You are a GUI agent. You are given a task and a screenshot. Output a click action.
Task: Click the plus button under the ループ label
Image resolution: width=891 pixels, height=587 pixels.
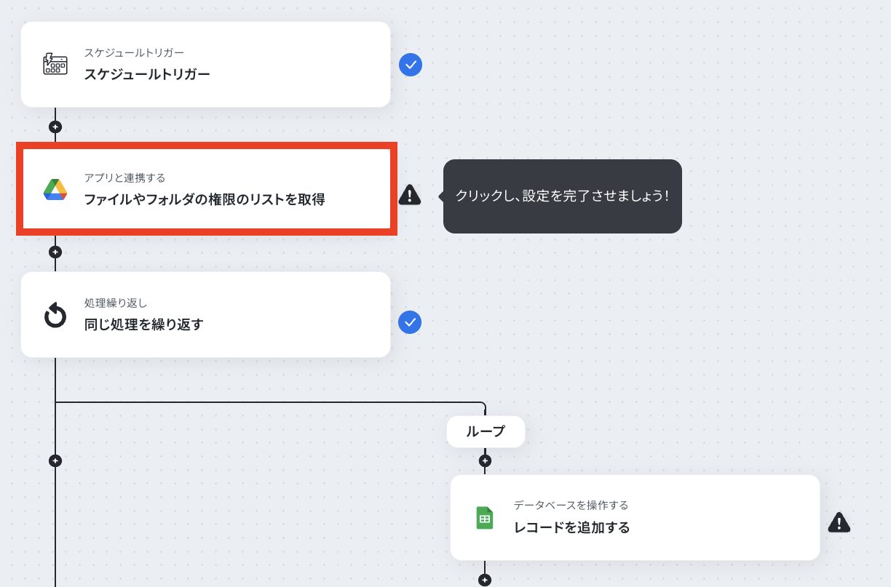coord(485,460)
